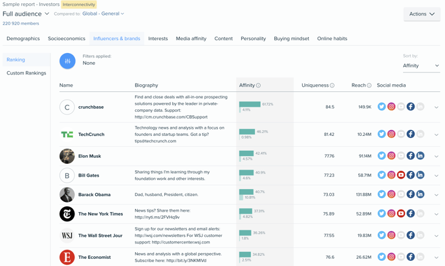445x266 pixels.
Task: Click Elon Musk's LinkedIn icon
Action: click(420, 155)
